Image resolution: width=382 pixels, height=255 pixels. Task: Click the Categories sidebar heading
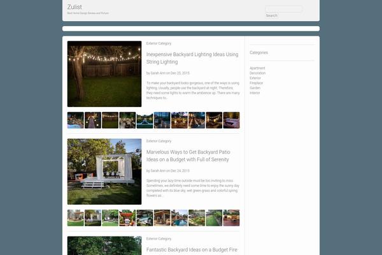pyautogui.click(x=258, y=52)
